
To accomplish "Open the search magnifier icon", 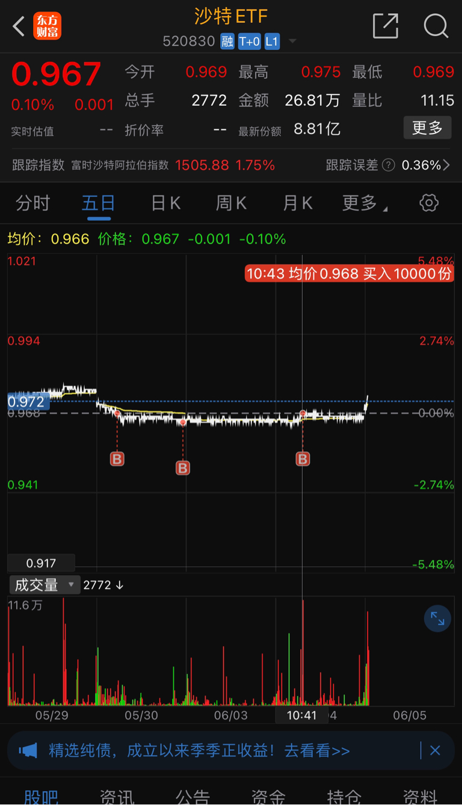I will [x=436, y=26].
